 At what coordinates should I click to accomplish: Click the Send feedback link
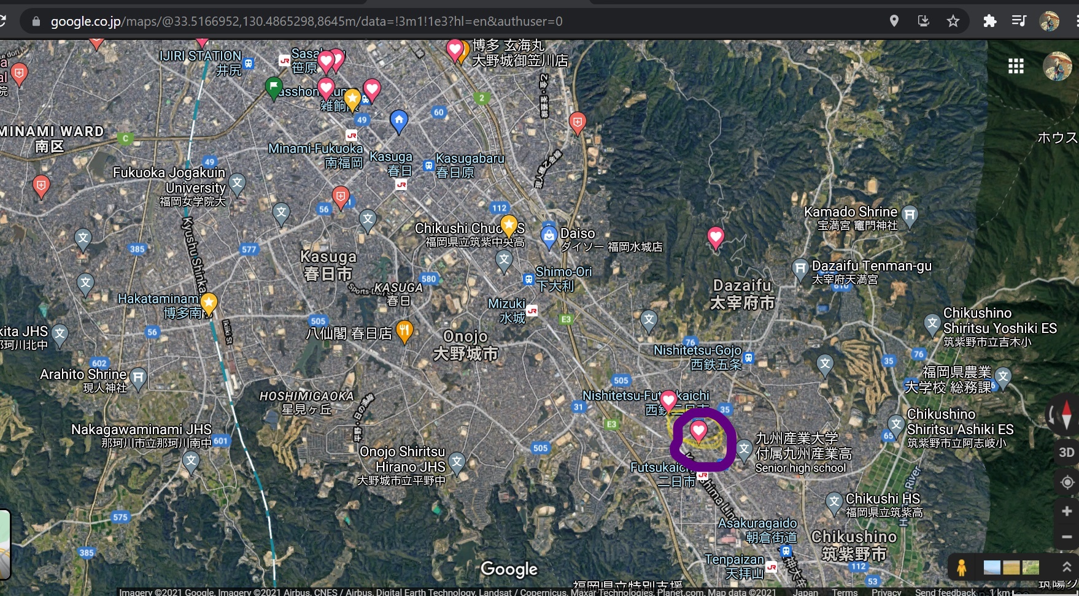pos(945,592)
